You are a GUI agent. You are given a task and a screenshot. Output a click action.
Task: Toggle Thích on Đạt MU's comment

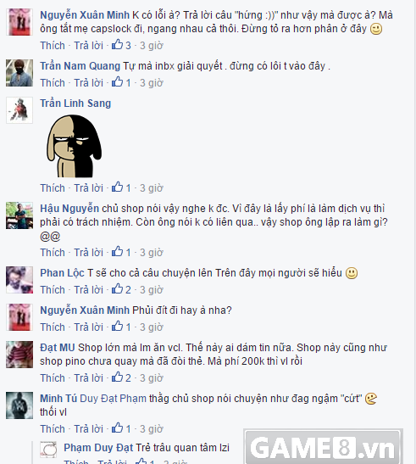(53, 378)
